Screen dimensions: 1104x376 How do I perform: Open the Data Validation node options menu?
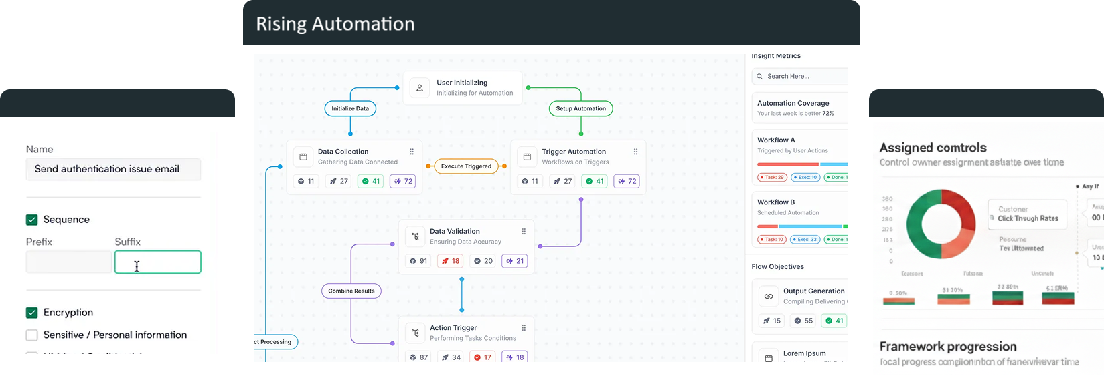(x=524, y=232)
